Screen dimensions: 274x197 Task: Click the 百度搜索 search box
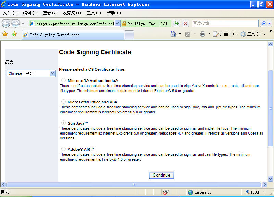click(225, 23)
